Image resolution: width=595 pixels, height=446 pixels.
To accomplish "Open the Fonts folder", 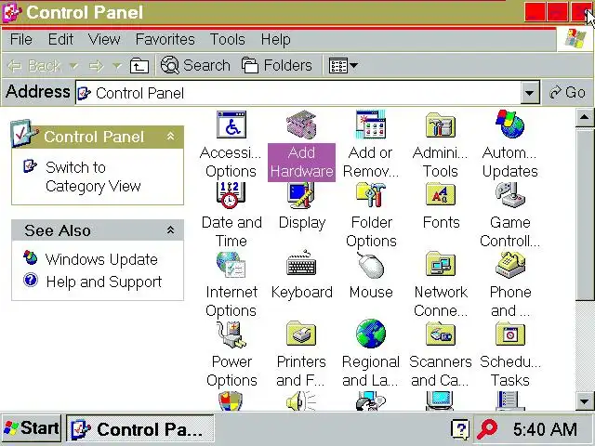I will click(x=441, y=206).
